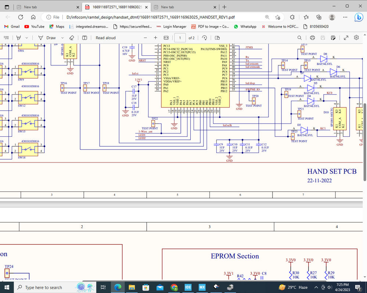The width and height of the screenshot is (367, 293).
Task: Click the Erase tool in PDF toolbar
Action: 72,38
